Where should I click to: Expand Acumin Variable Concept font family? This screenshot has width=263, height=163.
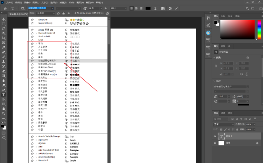tap(36, 137)
